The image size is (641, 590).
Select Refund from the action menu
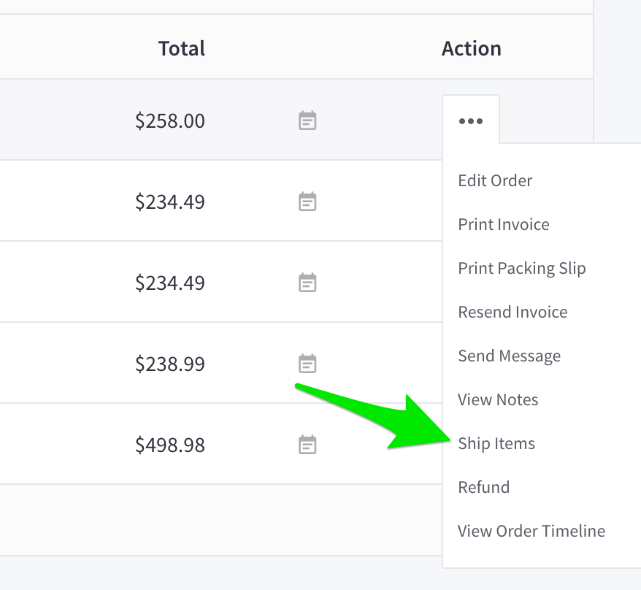point(483,487)
